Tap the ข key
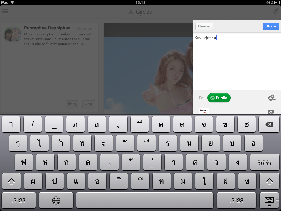 click(x=225, y=124)
